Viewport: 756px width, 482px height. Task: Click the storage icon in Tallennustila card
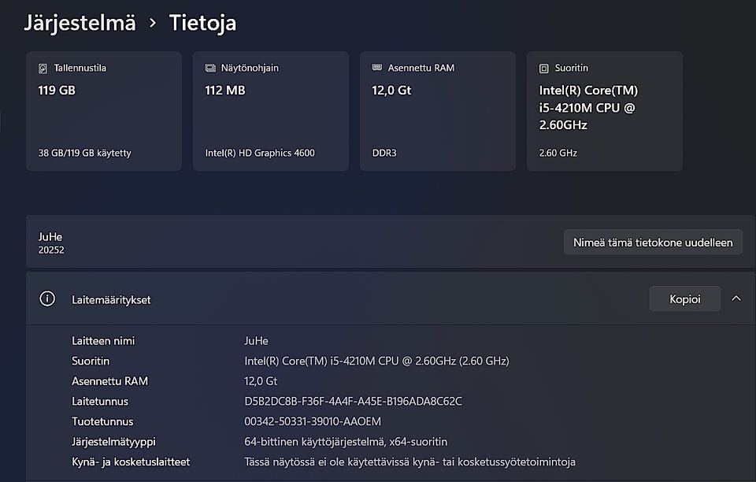coord(43,69)
